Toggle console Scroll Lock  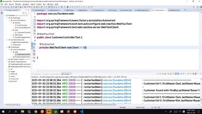pos(170,74)
